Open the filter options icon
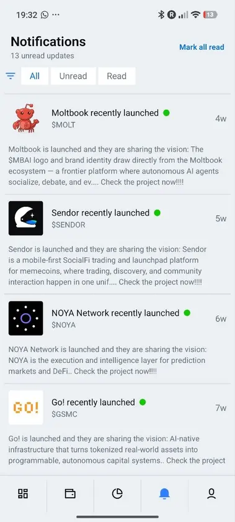This screenshot has height=522, width=235. tap(11, 76)
